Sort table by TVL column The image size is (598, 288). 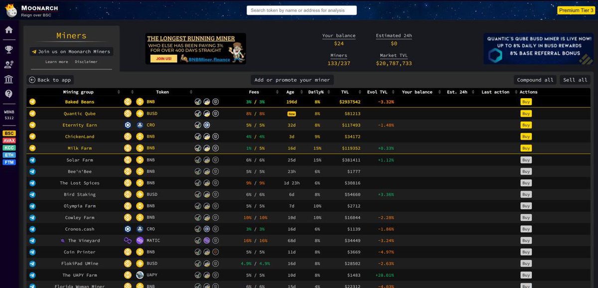(345, 92)
